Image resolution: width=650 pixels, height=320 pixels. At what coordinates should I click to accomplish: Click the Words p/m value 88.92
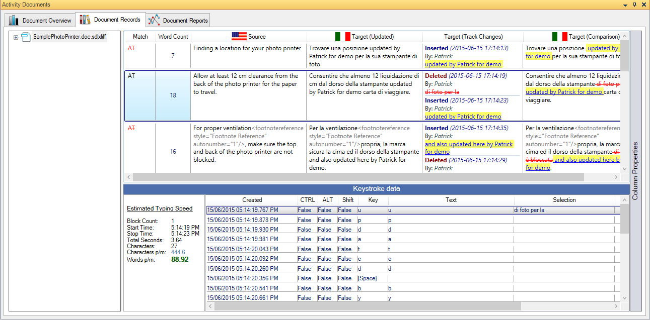(180, 260)
